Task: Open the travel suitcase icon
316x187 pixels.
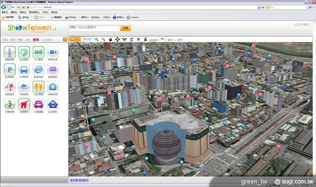Action: pos(53,87)
